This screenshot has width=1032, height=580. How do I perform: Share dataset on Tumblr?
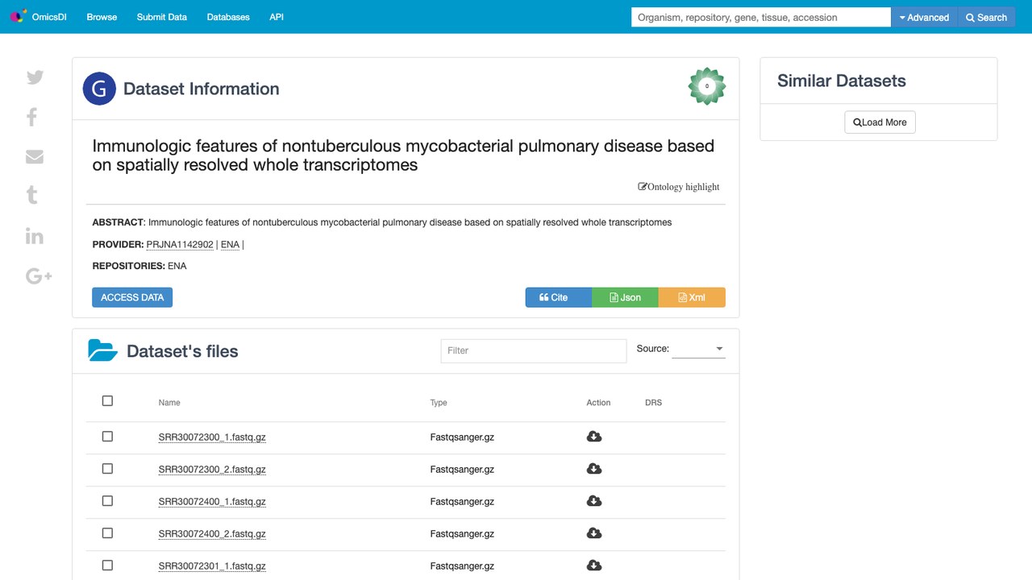point(32,195)
